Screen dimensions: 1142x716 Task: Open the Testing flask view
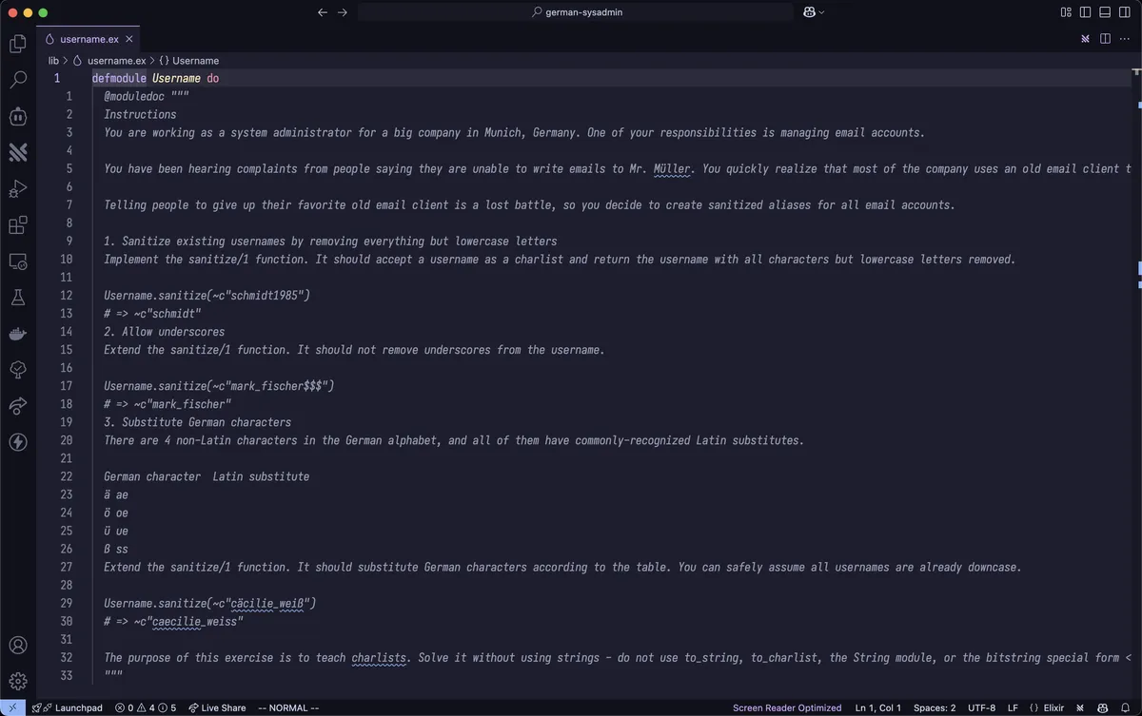tap(18, 298)
